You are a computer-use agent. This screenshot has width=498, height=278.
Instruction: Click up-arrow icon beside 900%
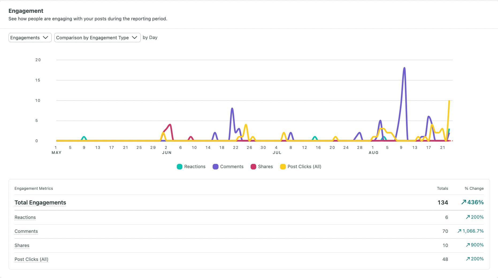pos(468,245)
